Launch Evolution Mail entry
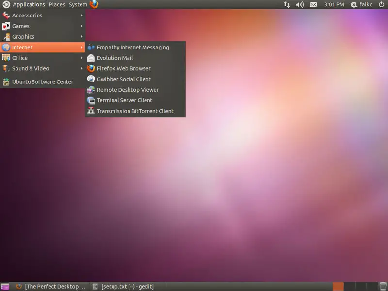Viewport: 388px width, 291px height. tap(135, 58)
